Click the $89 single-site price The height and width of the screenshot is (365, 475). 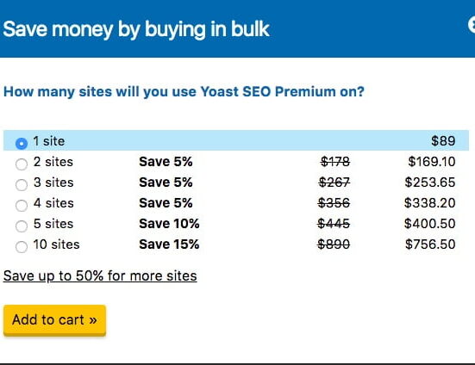pos(443,140)
